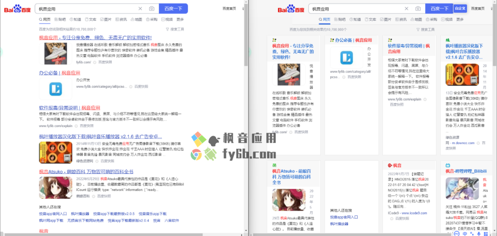Select the 图片 tab in the right window
The height and width of the screenshot is (236, 497).
tap(386, 20)
